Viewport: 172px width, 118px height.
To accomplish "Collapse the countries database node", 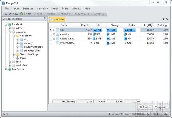I will [10, 32].
